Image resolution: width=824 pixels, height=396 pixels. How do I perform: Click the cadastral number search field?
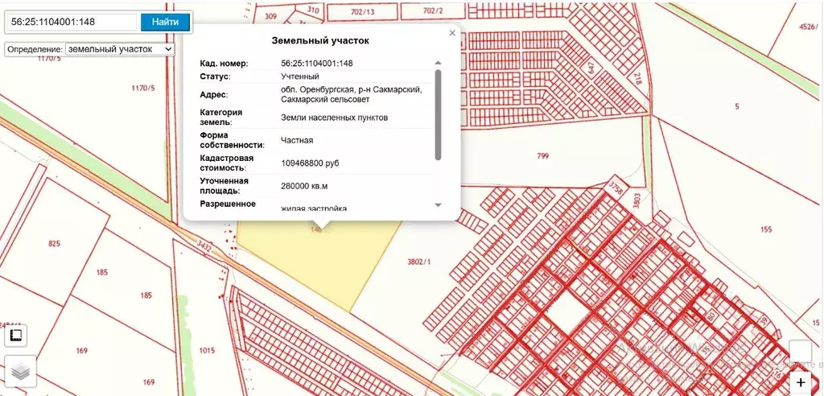[72, 22]
